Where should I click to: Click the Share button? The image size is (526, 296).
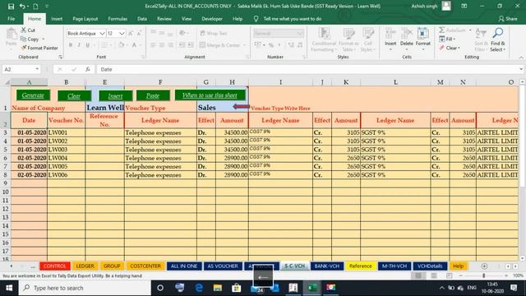pos(508,19)
